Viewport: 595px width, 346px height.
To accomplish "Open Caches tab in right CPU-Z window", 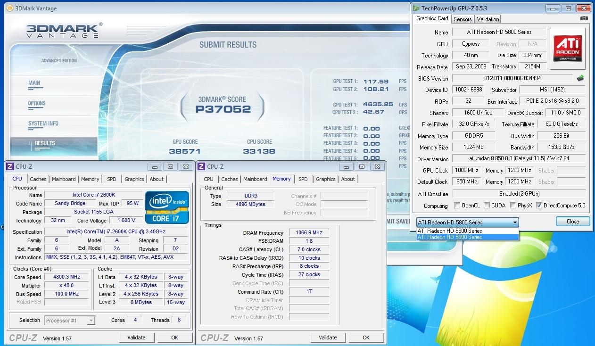I will click(x=230, y=179).
